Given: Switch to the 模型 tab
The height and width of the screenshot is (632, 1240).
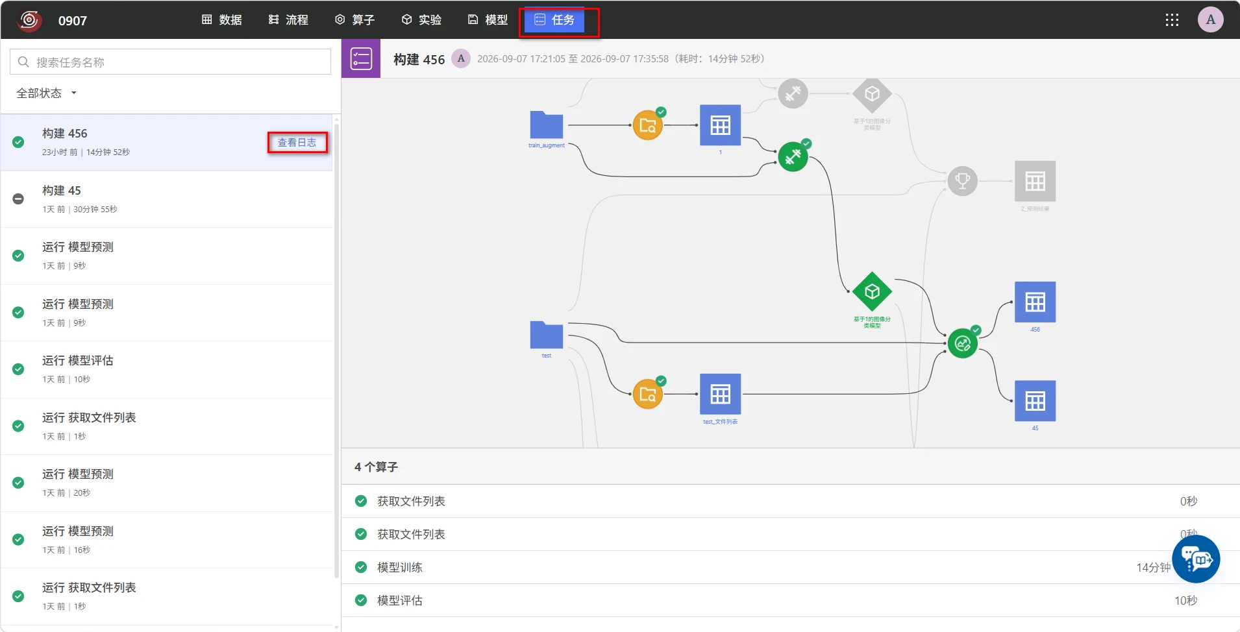Looking at the screenshot, I should (x=488, y=20).
